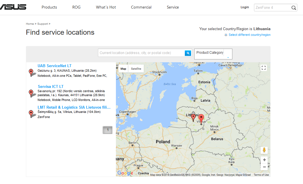Screen dimensions: 303x184
Task: Click the Poland label on the map
Action: [163, 142]
